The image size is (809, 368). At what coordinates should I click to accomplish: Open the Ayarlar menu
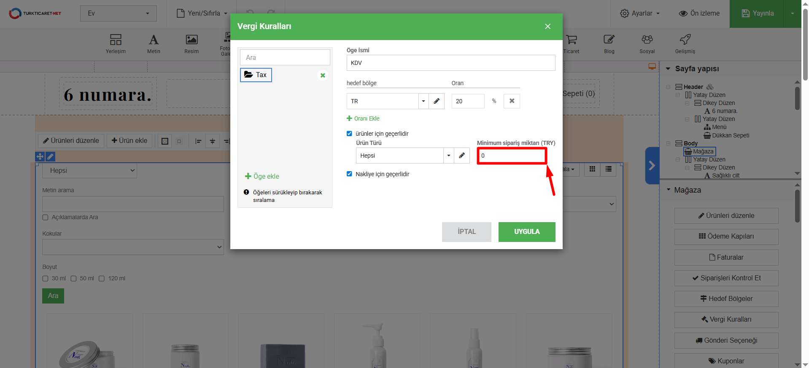(x=639, y=13)
